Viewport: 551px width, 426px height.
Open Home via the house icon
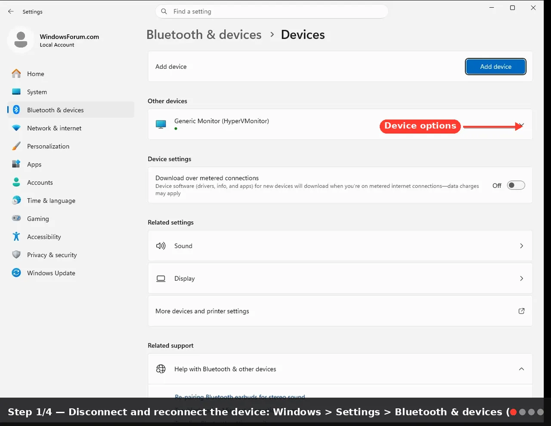[x=16, y=74]
